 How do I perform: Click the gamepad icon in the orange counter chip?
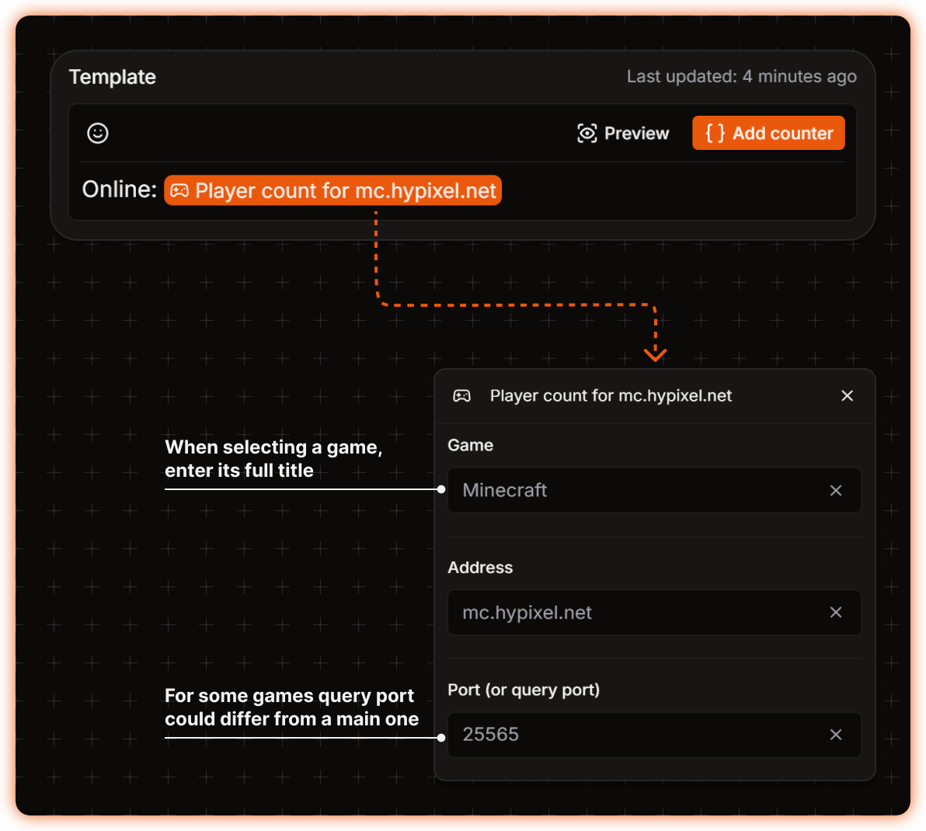179,191
